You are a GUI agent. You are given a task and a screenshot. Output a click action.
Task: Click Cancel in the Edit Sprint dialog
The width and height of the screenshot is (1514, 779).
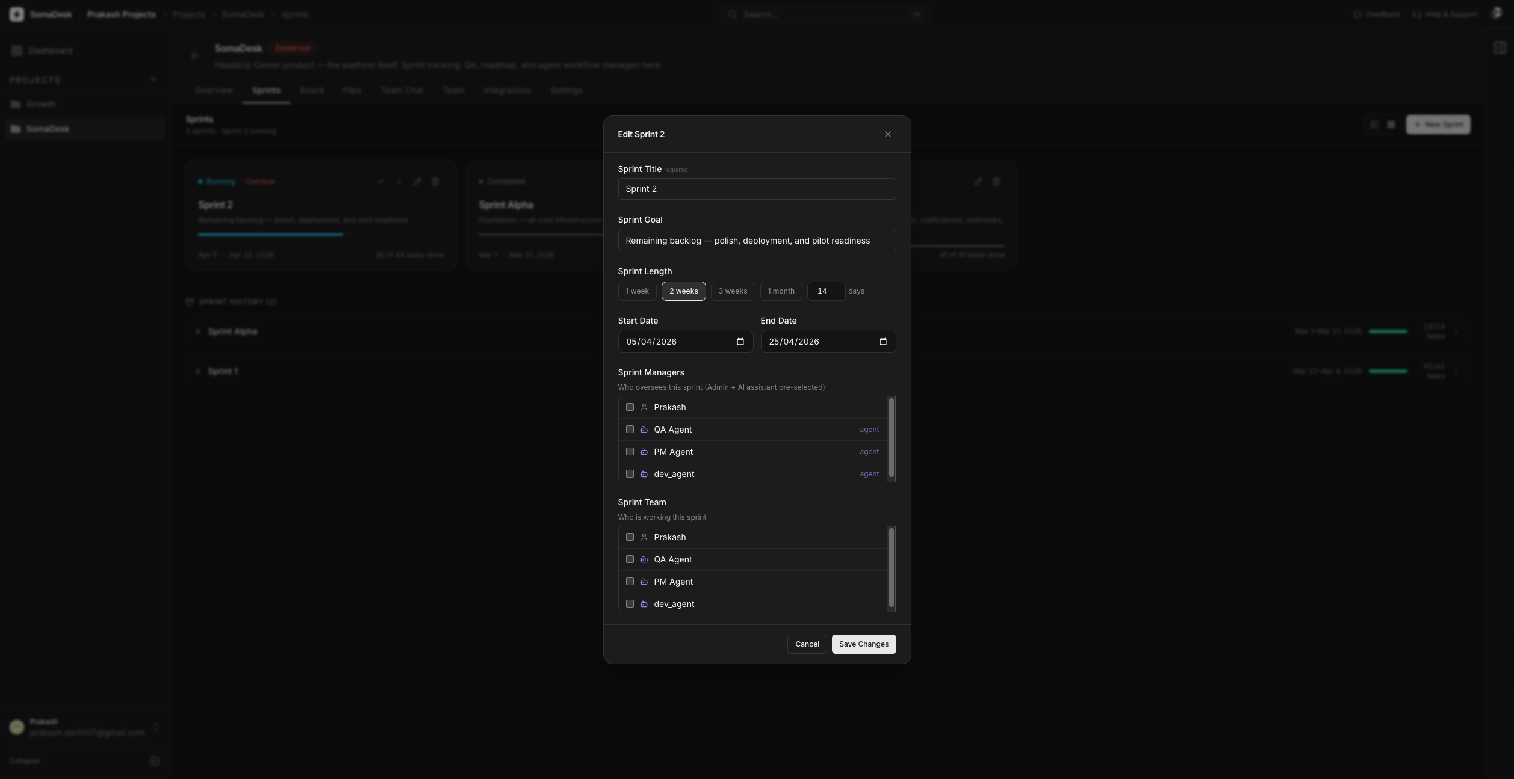[807, 644]
